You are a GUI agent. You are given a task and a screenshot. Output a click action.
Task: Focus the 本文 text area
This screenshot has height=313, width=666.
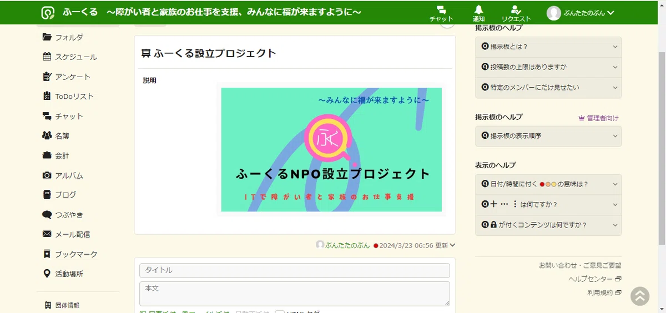pos(294,294)
